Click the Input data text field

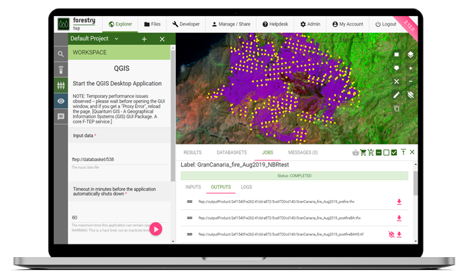click(x=120, y=159)
